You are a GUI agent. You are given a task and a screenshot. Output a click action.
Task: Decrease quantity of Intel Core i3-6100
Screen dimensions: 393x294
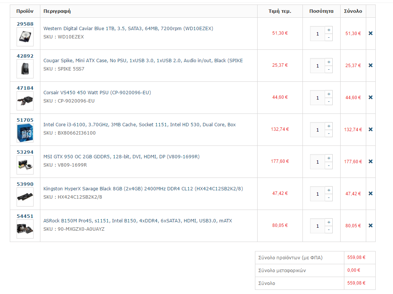click(329, 133)
